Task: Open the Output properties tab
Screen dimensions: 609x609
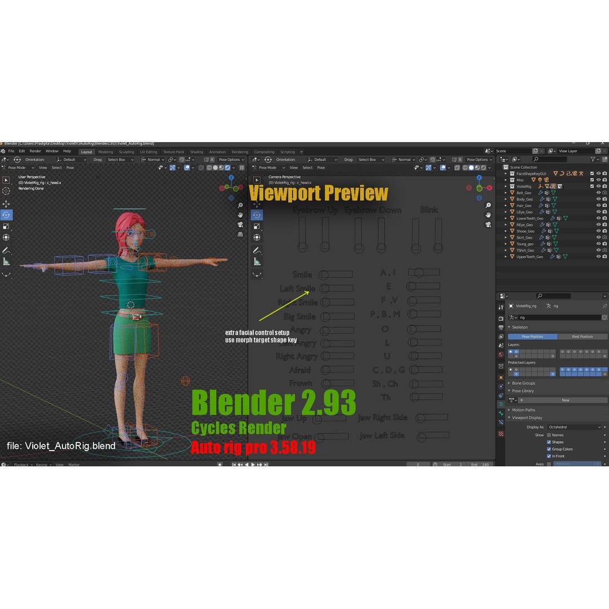Action: pyautogui.click(x=501, y=328)
